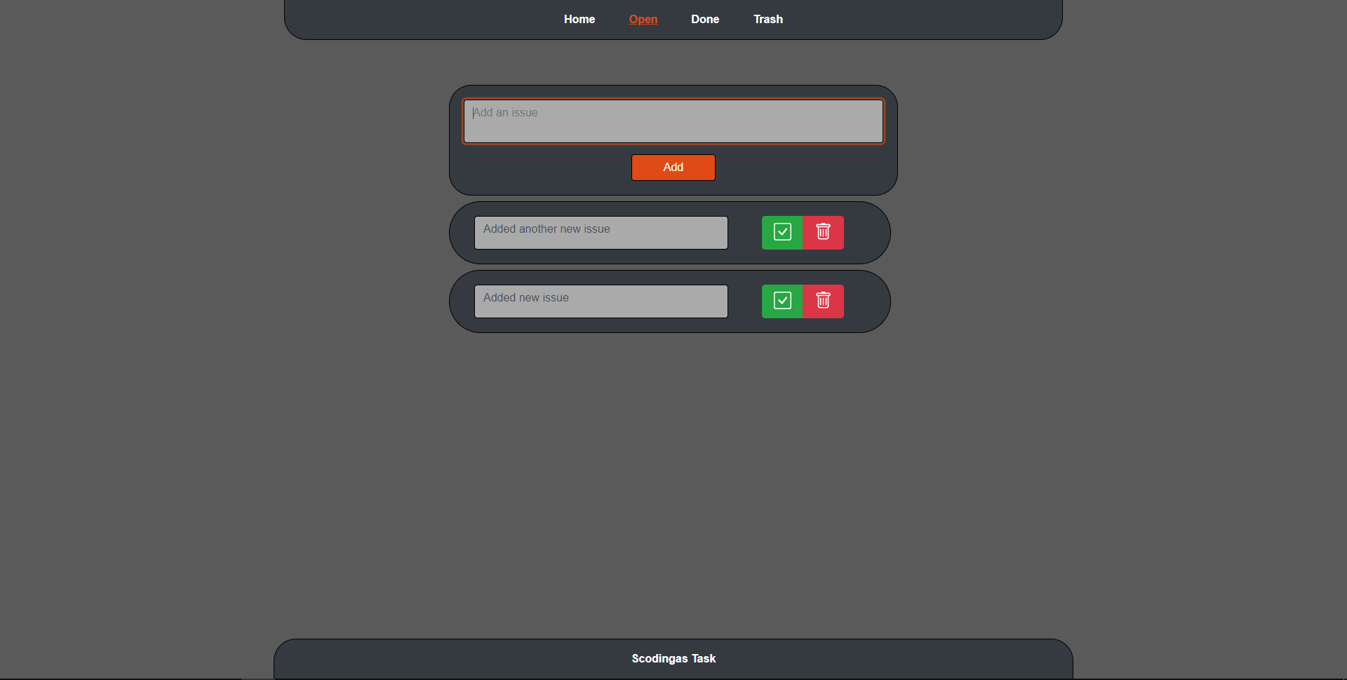Select the Open navigation link
1347x680 pixels.
click(x=643, y=19)
